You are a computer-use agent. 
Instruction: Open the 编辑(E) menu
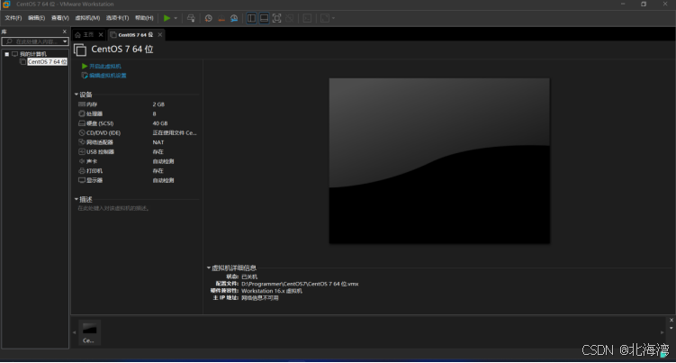(x=36, y=18)
